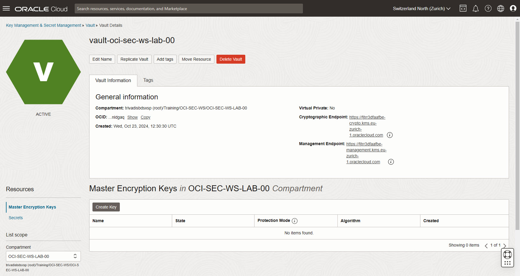Open the help question mark menu
This screenshot has width=520, height=276.
click(x=488, y=8)
